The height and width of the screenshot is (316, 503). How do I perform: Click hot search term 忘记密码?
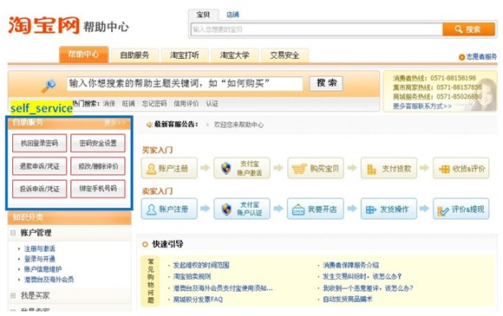(x=154, y=103)
